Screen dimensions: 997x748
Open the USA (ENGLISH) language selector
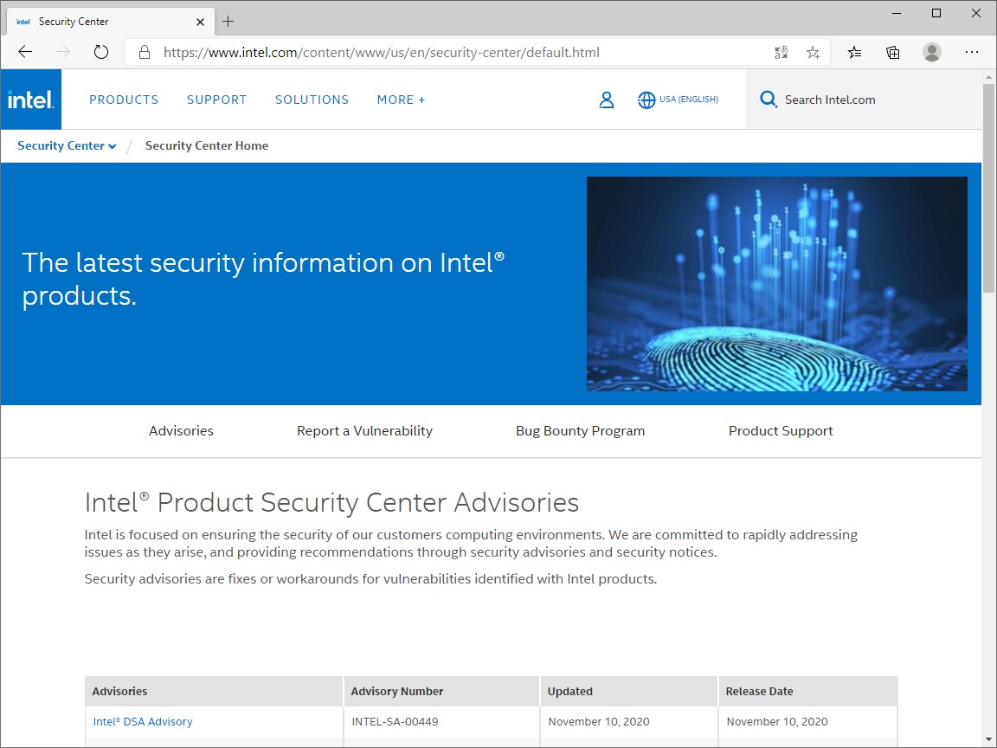[x=678, y=99]
